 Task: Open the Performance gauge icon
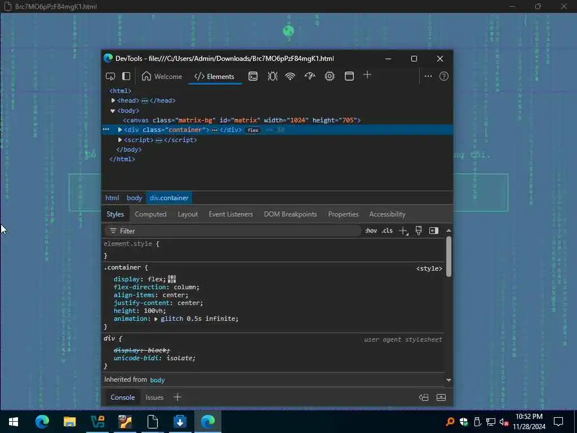tap(310, 76)
